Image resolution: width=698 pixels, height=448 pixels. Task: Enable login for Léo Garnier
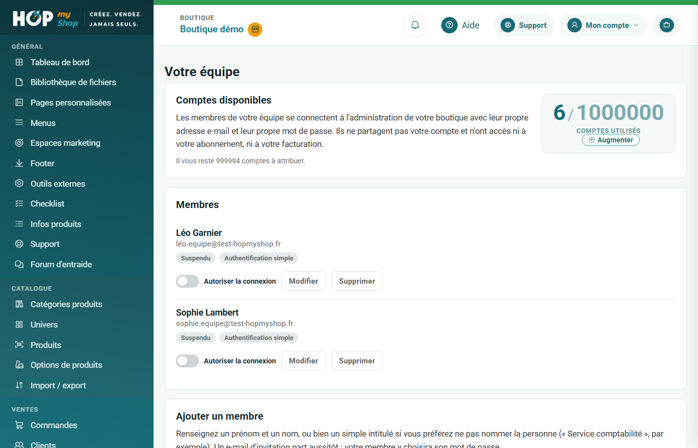[x=187, y=281]
